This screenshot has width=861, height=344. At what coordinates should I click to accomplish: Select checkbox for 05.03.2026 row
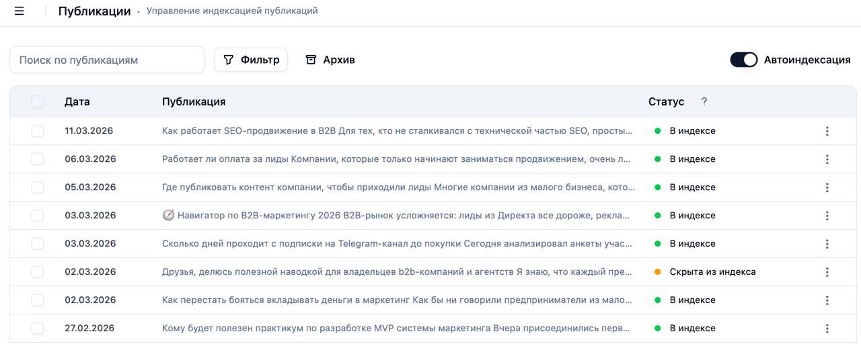38,187
